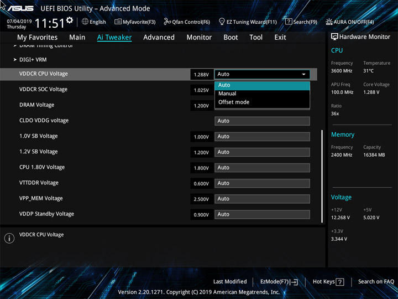Click the VTTDDR 0.600V value
Viewport: 398px width, 299px height.
point(201,184)
